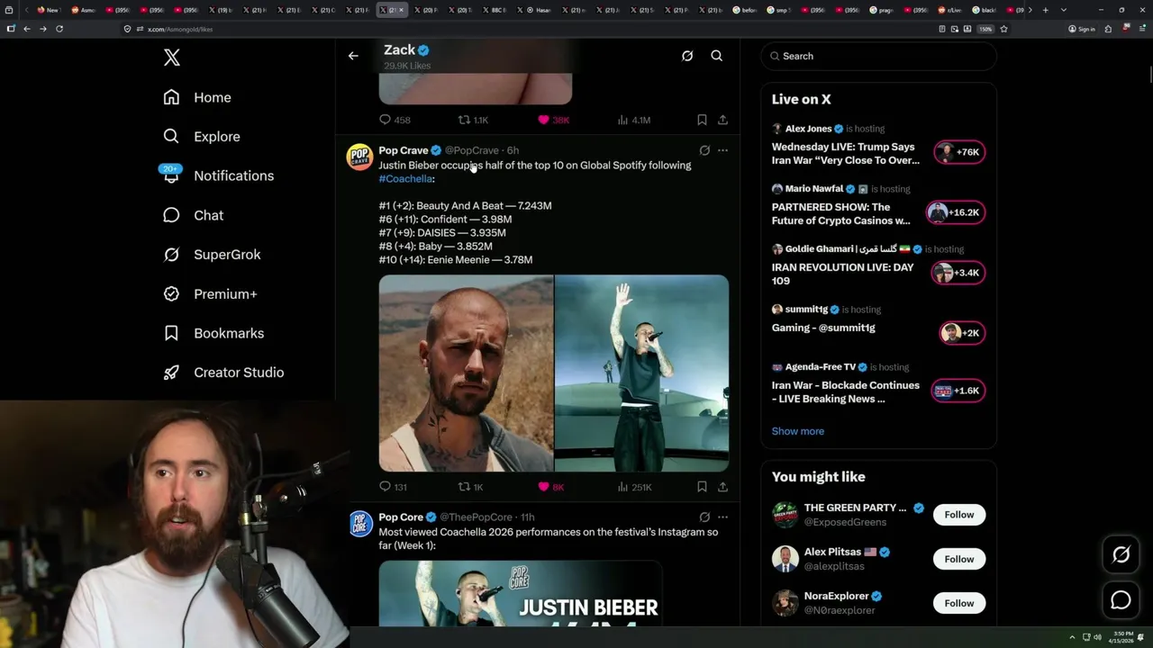
Task: Open Explore in sidebar
Action: tap(202, 137)
